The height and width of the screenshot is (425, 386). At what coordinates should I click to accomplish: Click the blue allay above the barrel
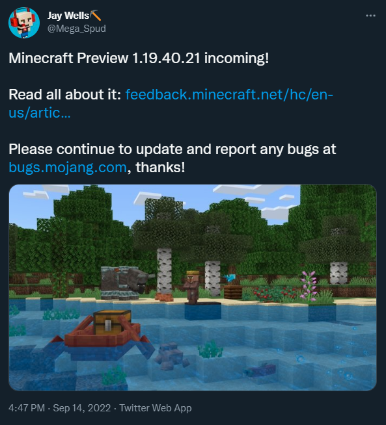pyautogui.click(x=230, y=277)
